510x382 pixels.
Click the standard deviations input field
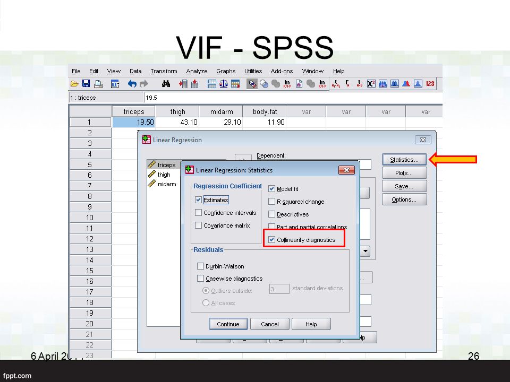(279, 289)
